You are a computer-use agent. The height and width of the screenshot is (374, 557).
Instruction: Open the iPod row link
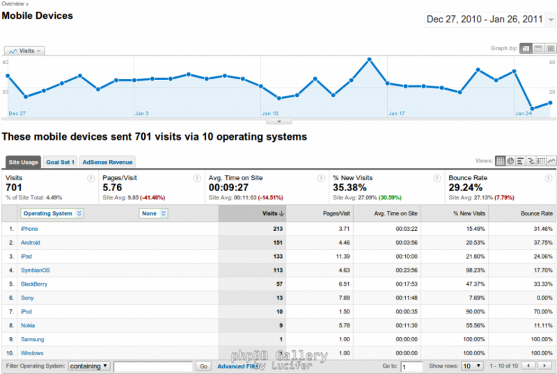[x=26, y=312]
